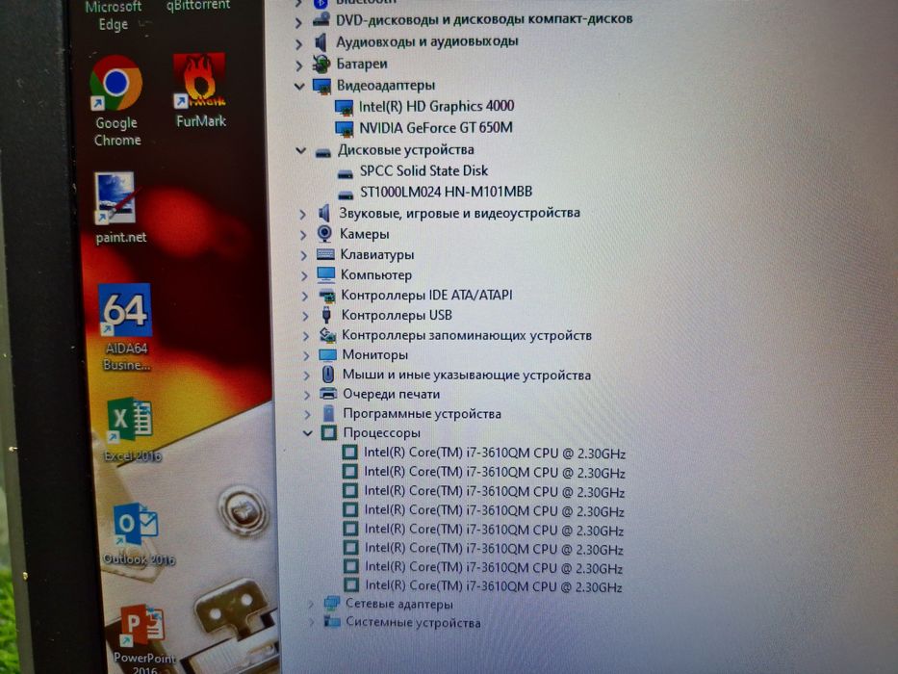This screenshot has height=674, width=898.
Task: Click the Очереди печати printer icon
Action: 328,394
